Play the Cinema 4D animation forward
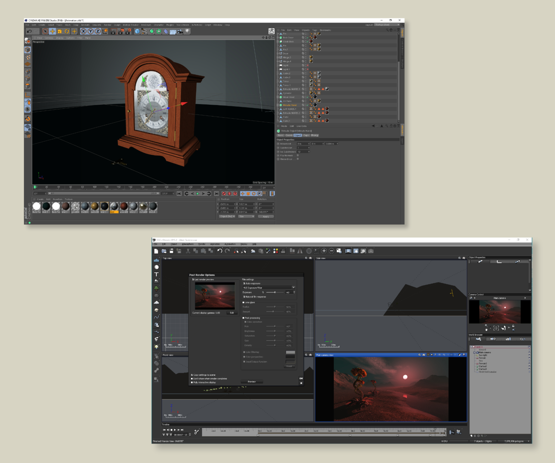The height and width of the screenshot is (463, 555). (x=198, y=194)
